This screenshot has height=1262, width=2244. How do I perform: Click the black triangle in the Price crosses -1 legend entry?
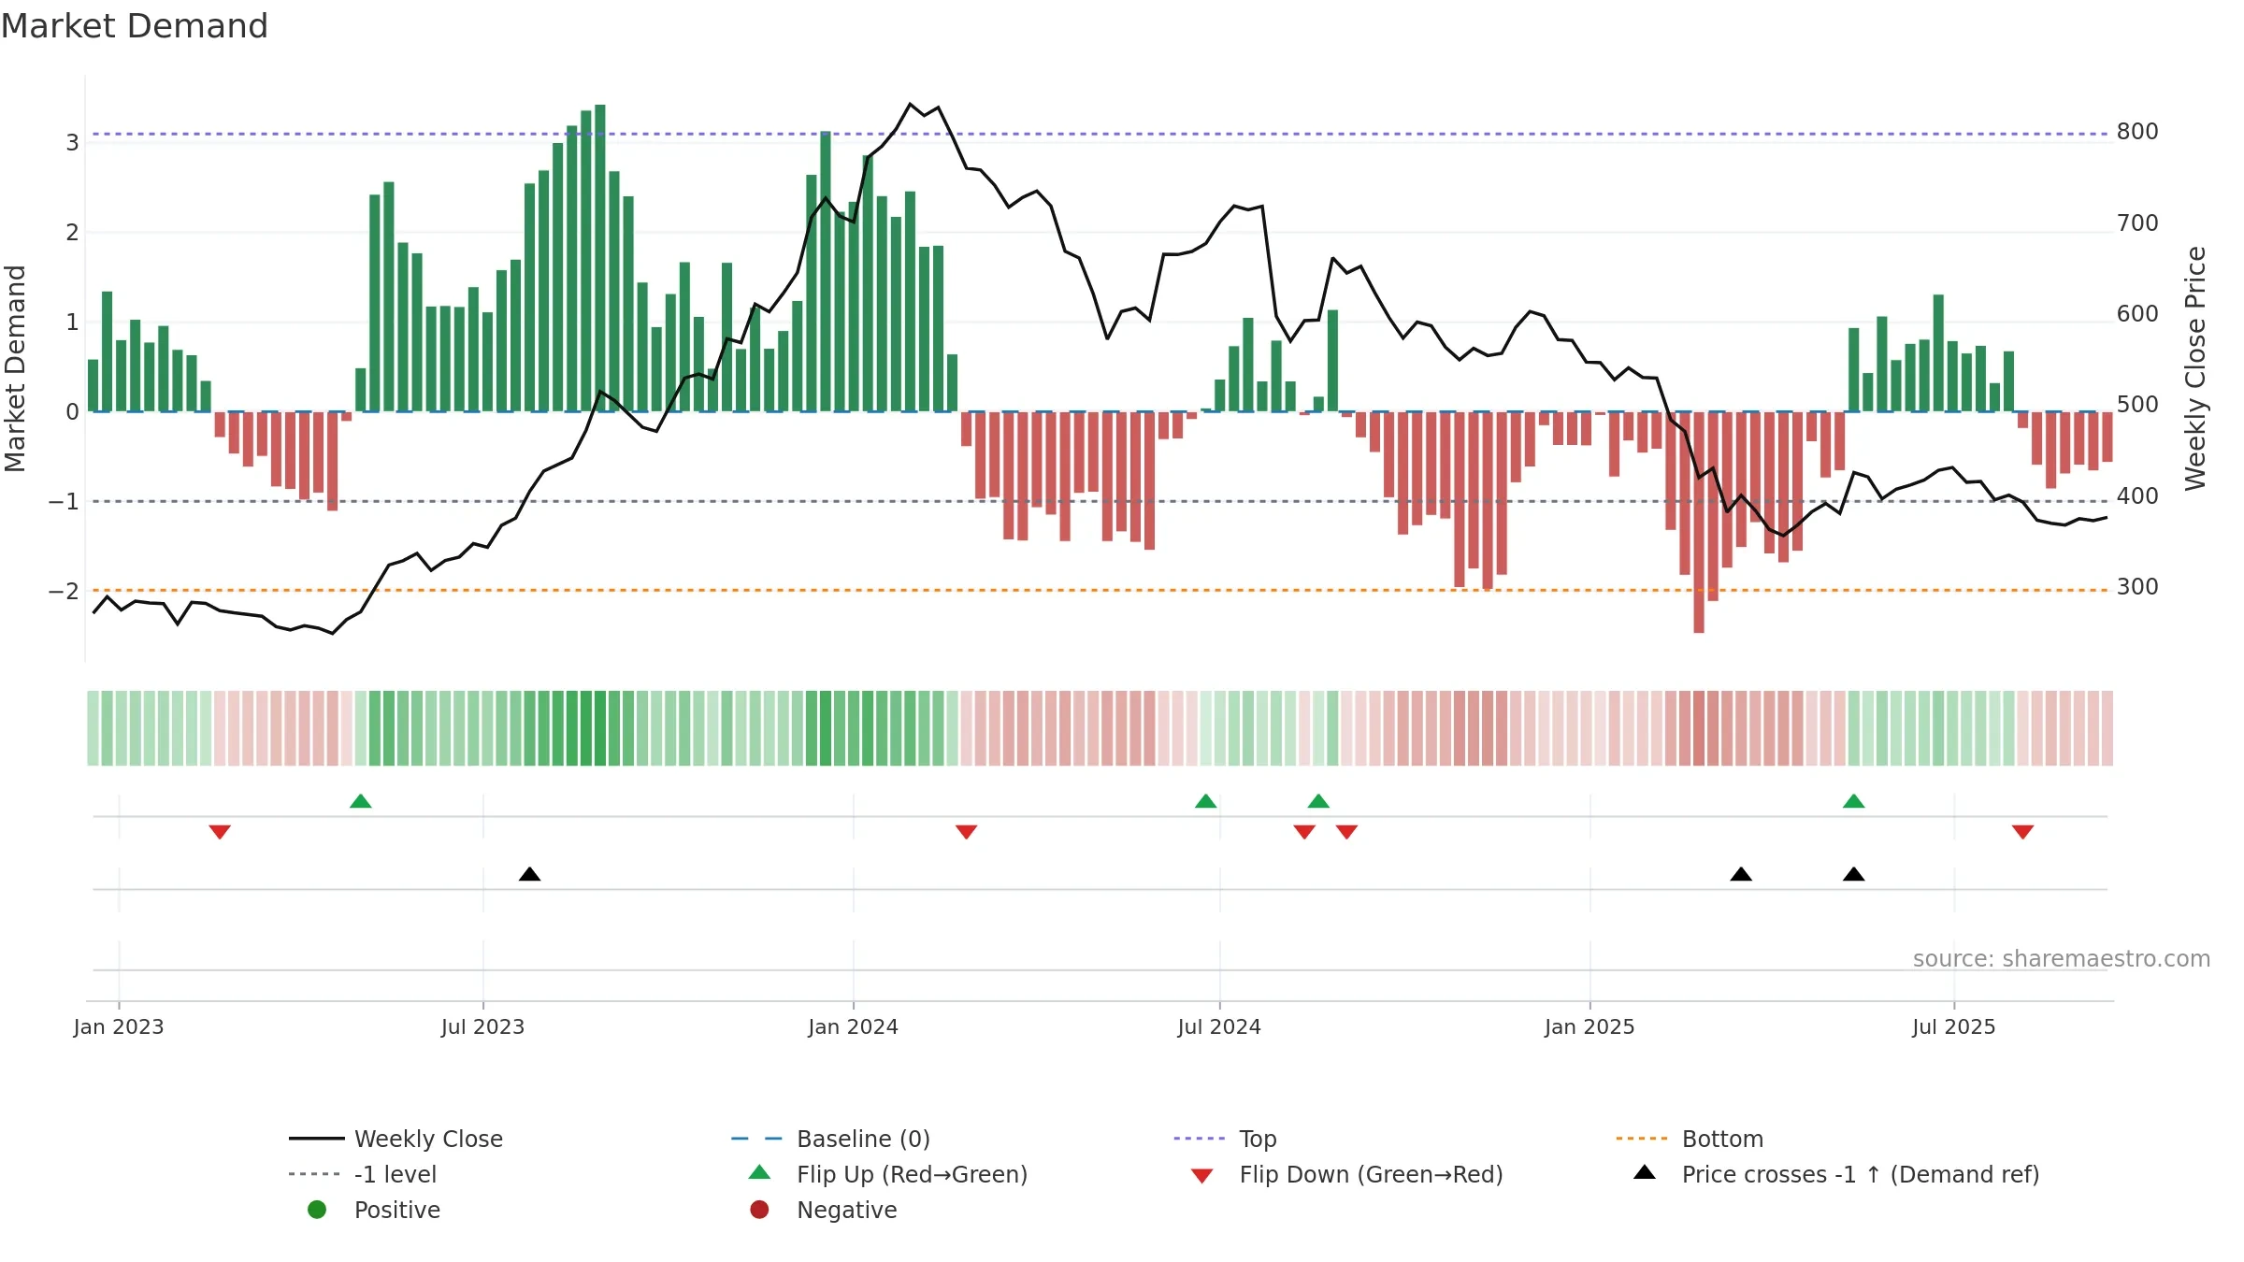[x=1645, y=1172]
